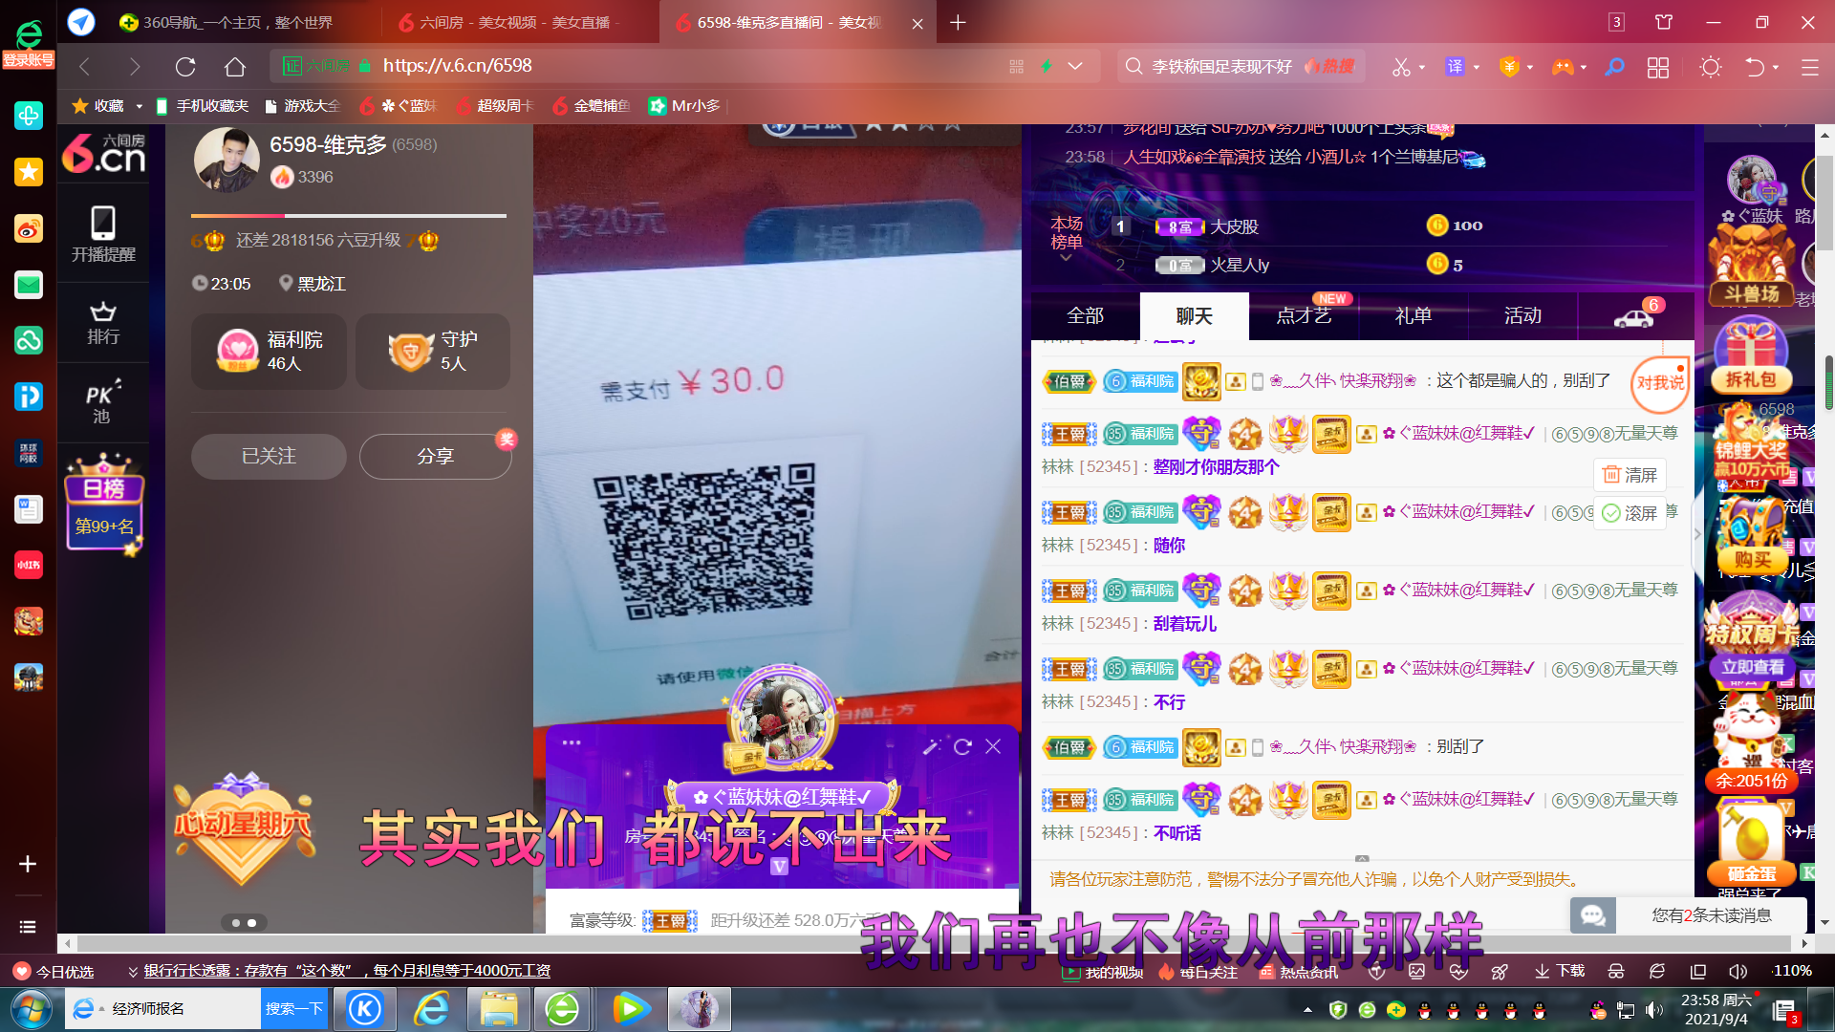
Task: Open the Weibo icon in left sidebar
Action: click(x=29, y=228)
